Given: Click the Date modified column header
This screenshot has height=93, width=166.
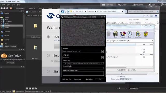Looking at the screenshot, I should [134, 19].
